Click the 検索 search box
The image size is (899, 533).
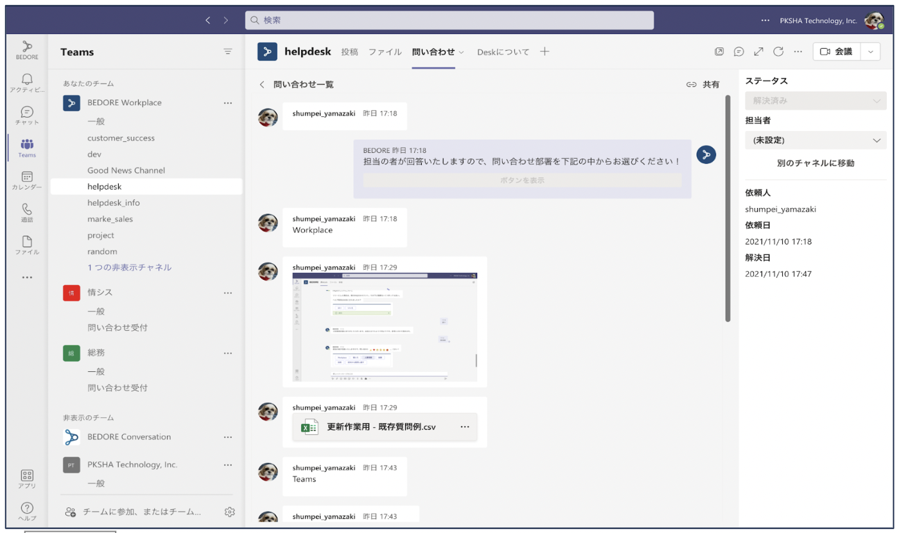[449, 21]
